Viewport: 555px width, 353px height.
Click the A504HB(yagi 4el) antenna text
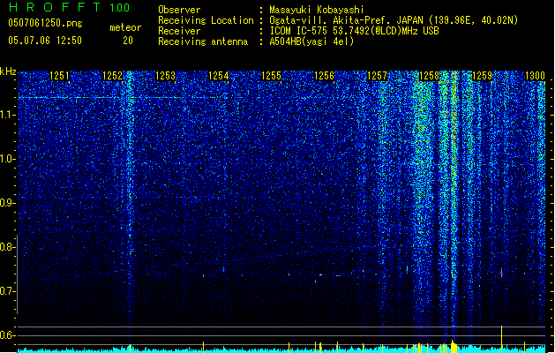[311, 41]
